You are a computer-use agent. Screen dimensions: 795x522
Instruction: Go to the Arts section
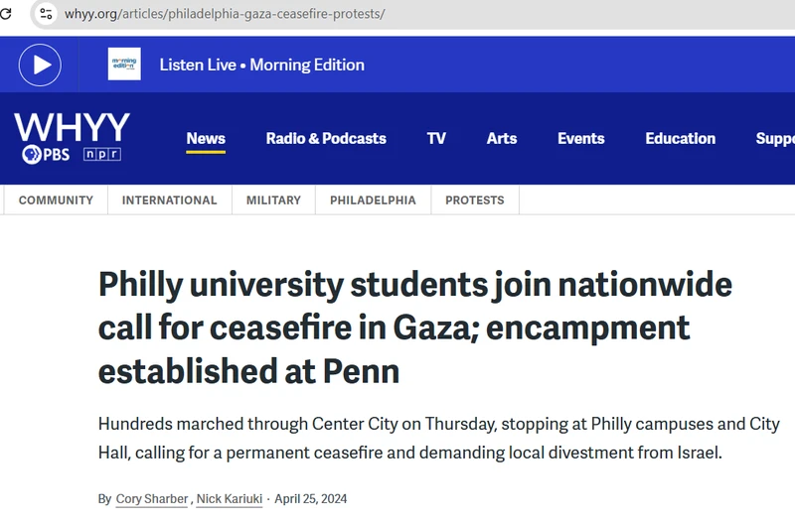coord(502,139)
